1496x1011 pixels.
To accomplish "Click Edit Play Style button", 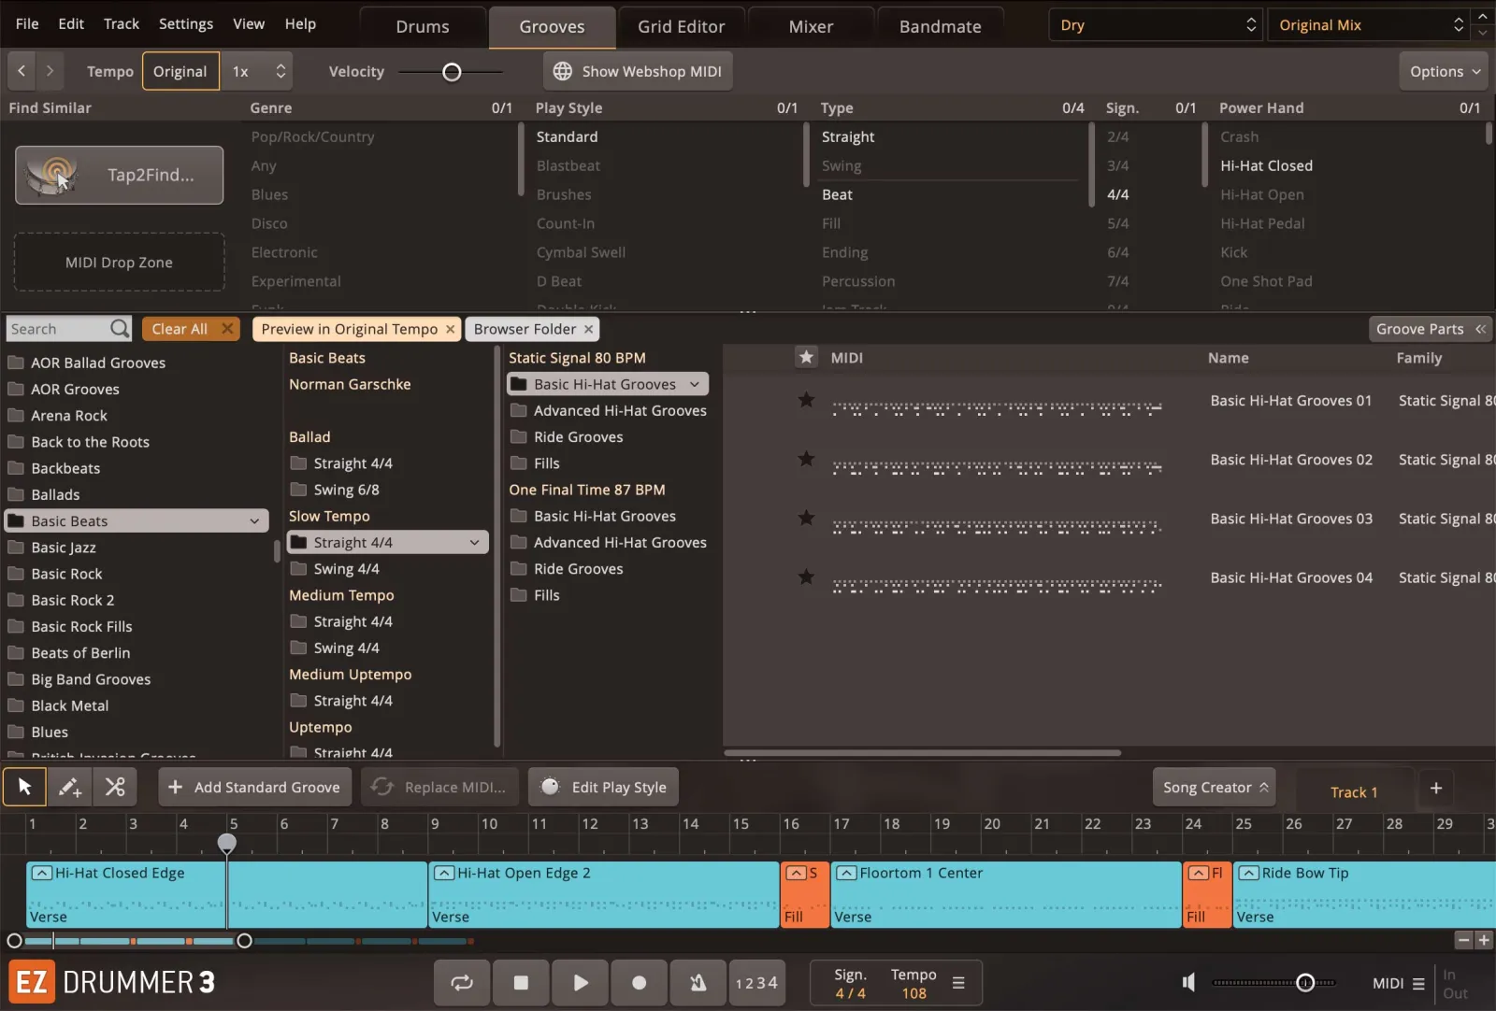I will pyautogui.click(x=603, y=787).
